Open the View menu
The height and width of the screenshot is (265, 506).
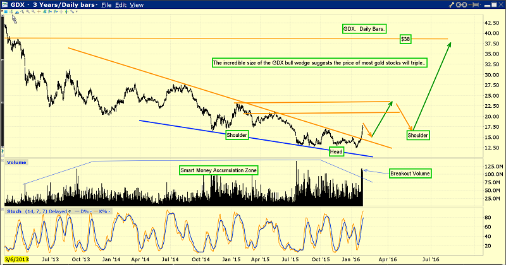[137, 5]
